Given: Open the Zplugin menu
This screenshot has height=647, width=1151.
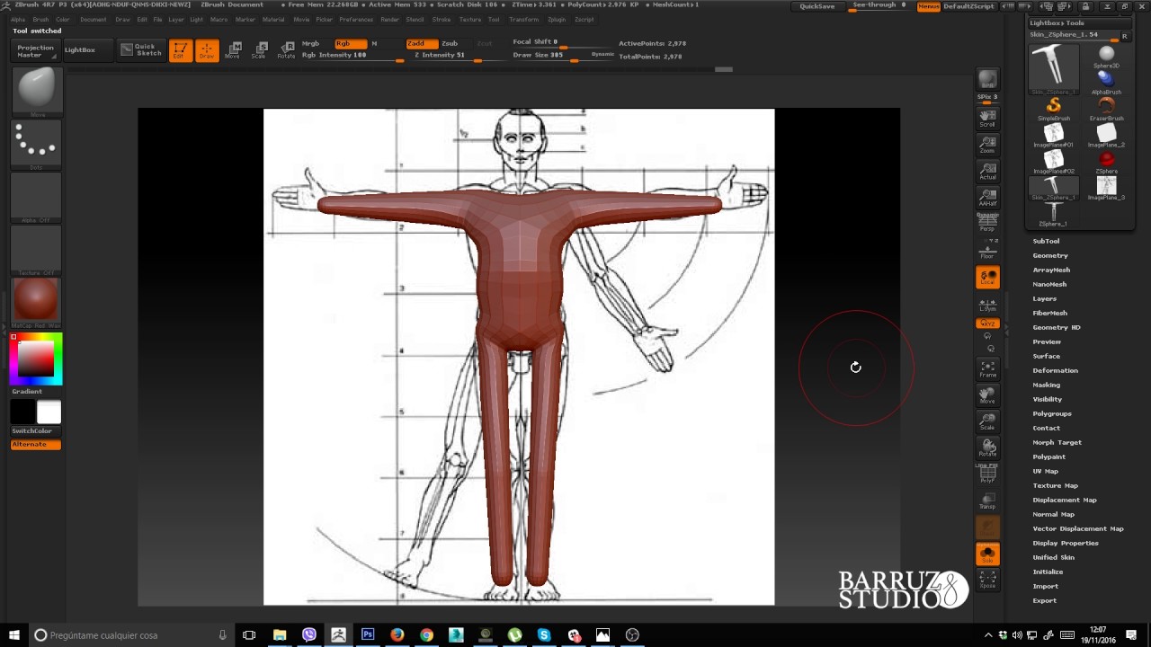Looking at the screenshot, I should pos(557,19).
